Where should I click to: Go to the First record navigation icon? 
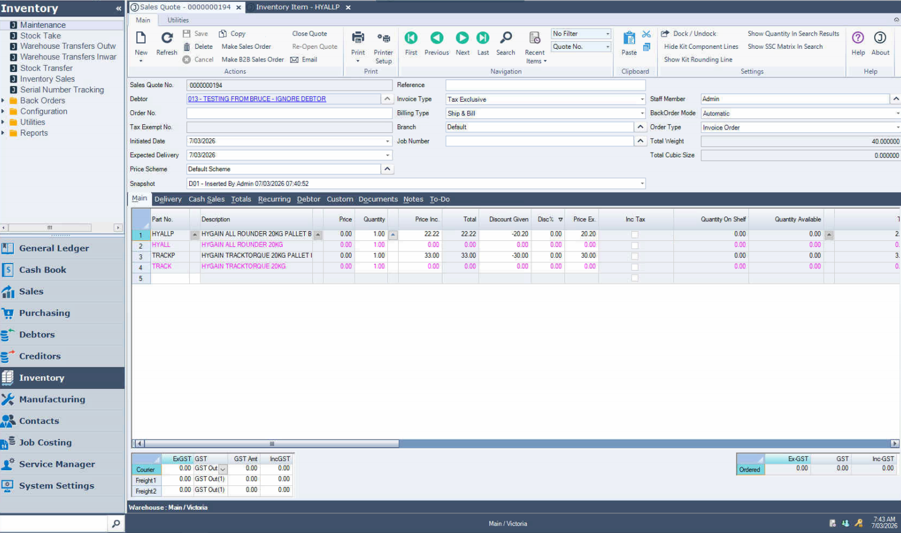(x=411, y=38)
